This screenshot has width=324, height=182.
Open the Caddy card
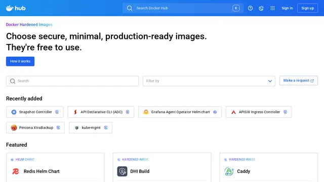269,167
